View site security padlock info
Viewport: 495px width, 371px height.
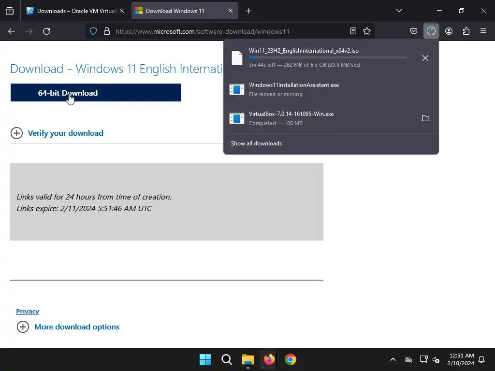pyautogui.click(x=107, y=31)
